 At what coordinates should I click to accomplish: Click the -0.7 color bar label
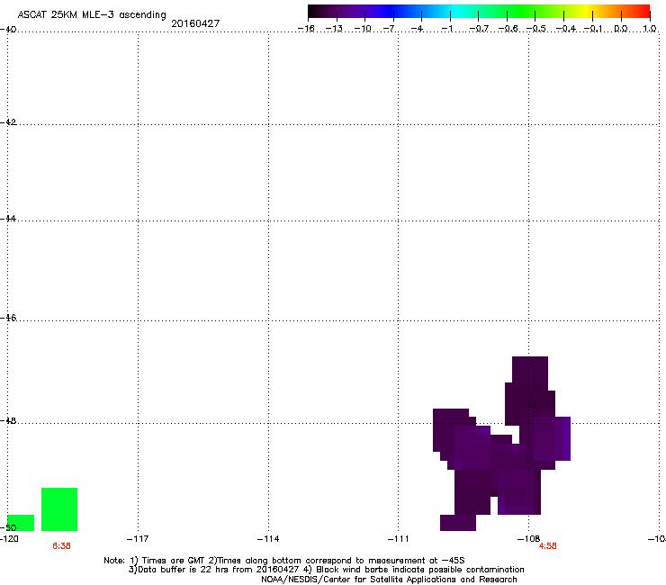click(479, 29)
